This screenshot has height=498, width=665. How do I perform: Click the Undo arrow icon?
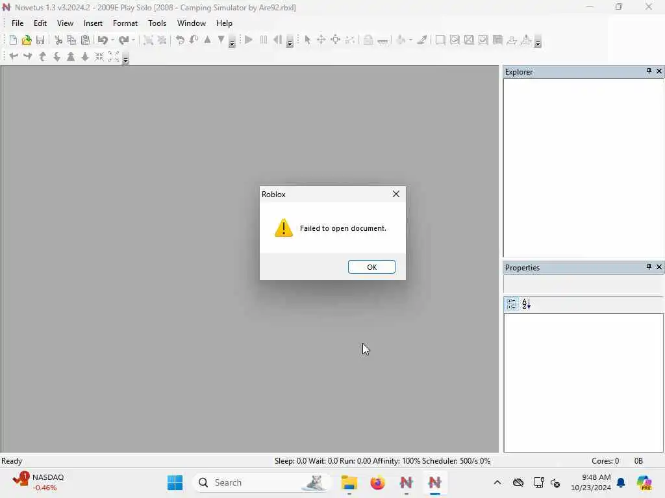coord(103,40)
